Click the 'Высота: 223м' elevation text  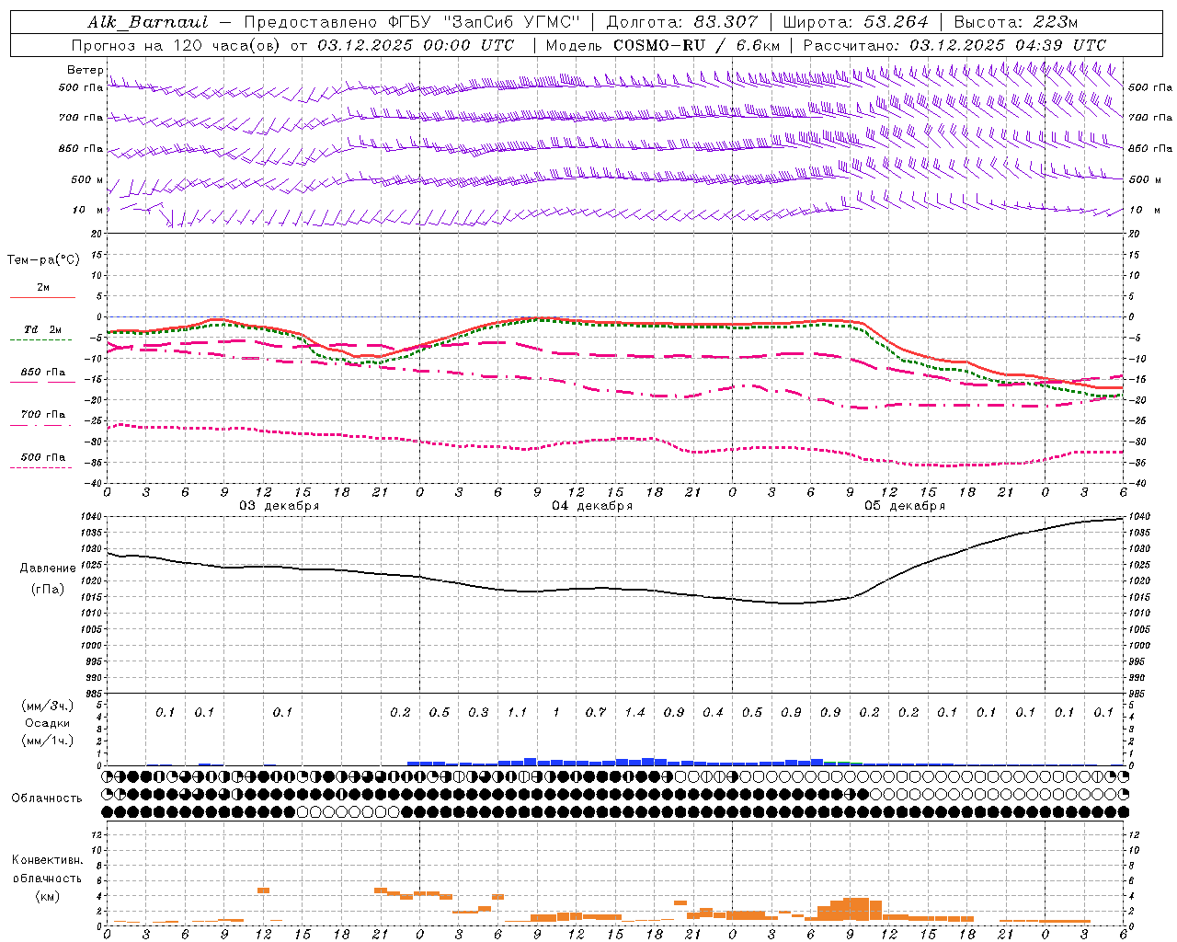[1015, 22]
